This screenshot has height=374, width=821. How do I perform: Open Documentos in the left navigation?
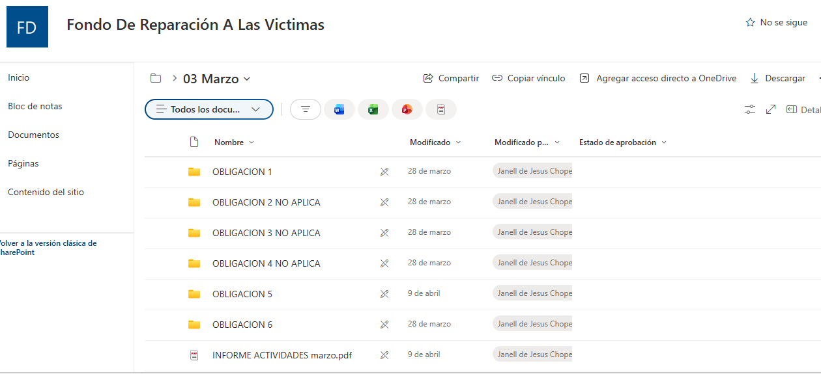pyautogui.click(x=33, y=135)
